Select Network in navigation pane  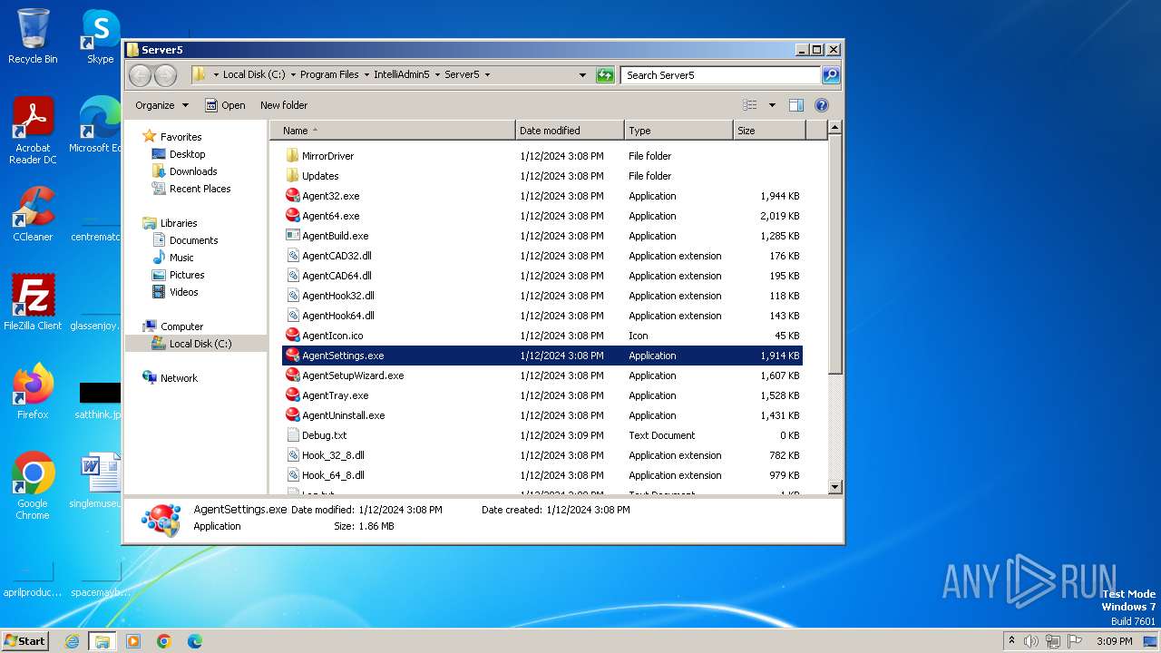coord(179,378)
